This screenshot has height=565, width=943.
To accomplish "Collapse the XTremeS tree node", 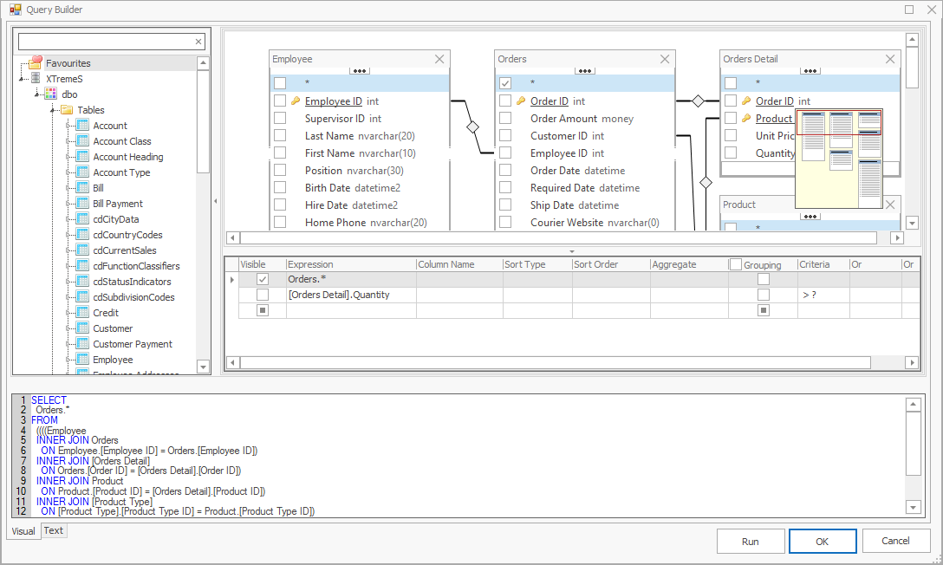I will pyautogui.click(x=22, y=79).
